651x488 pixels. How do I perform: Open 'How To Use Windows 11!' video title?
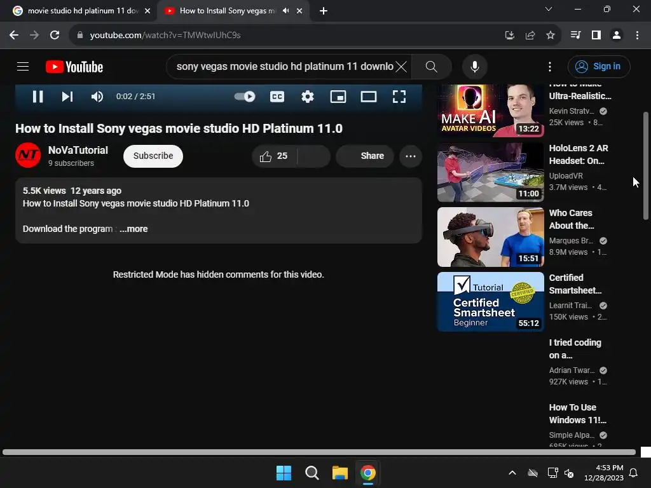[577, 414]
